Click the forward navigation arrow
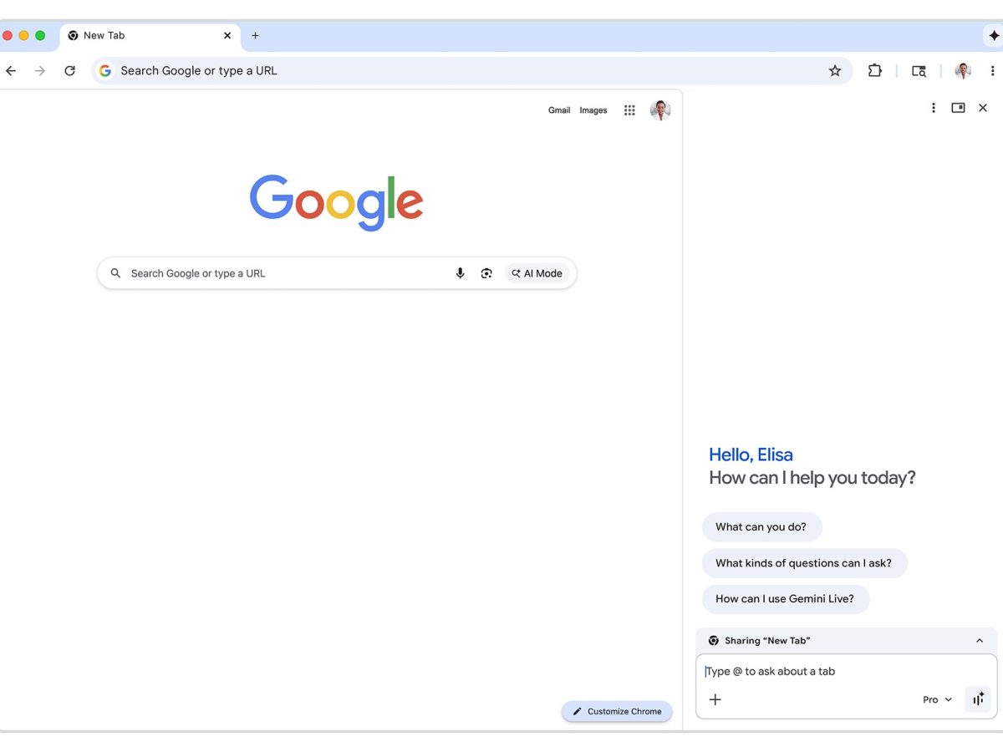1003x752 pixels. 40,71
